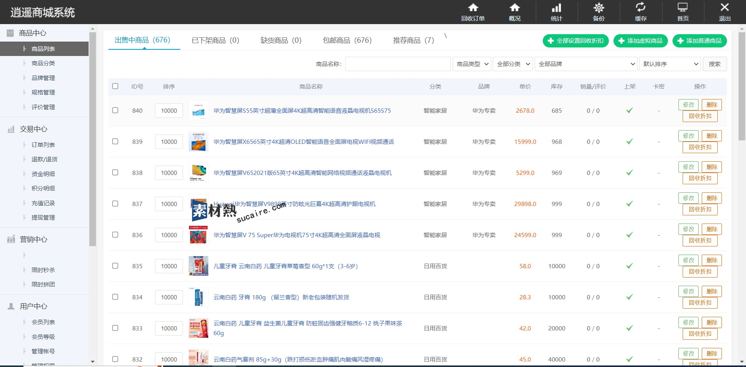The height and width of the screenshot is (367, 746).
Task: Tick checkbox for product ID 833
Action: [x=115, y=328]
